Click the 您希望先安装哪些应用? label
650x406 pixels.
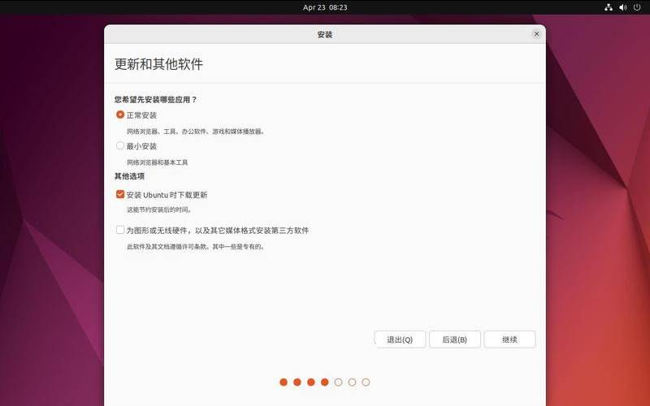156,99
